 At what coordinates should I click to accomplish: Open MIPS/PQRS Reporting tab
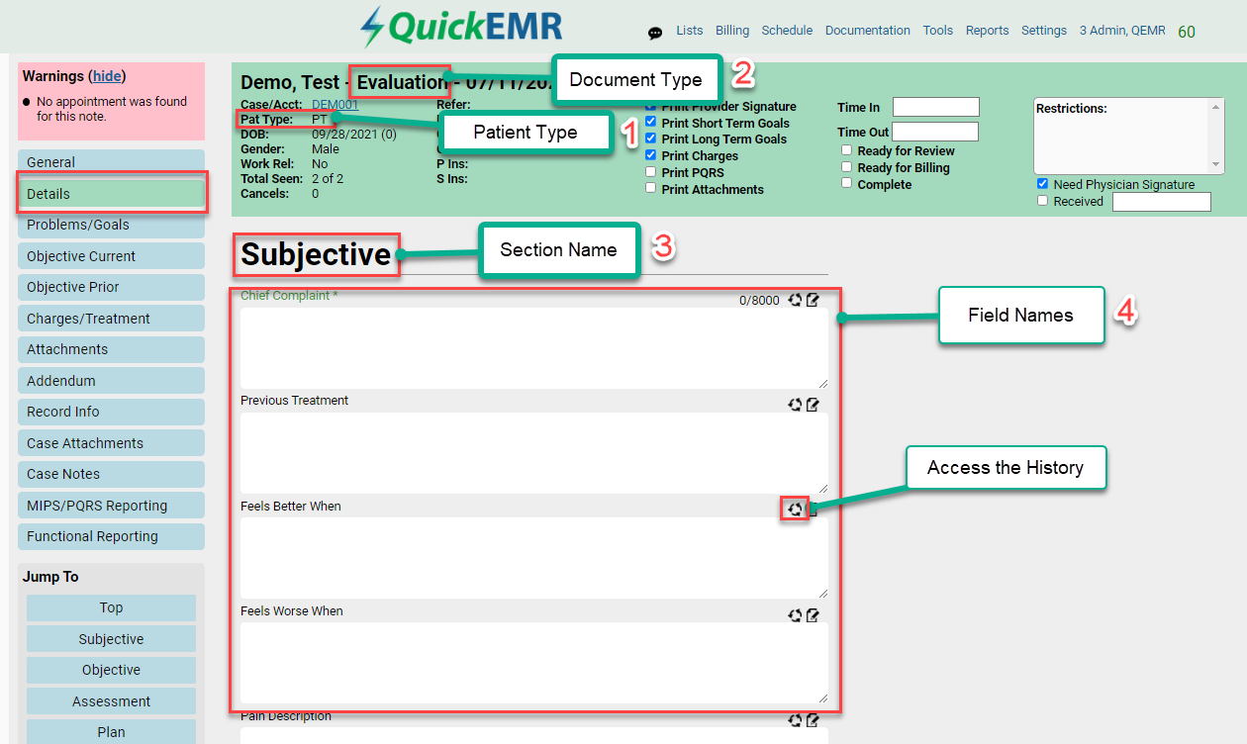pyautogui.click(x=111, y=506)
